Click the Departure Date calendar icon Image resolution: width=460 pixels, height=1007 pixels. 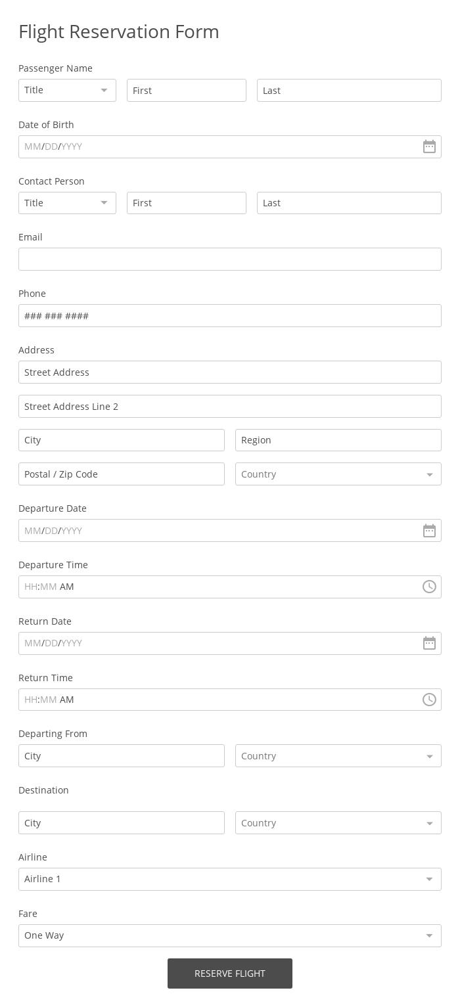(x=429, y=531)
